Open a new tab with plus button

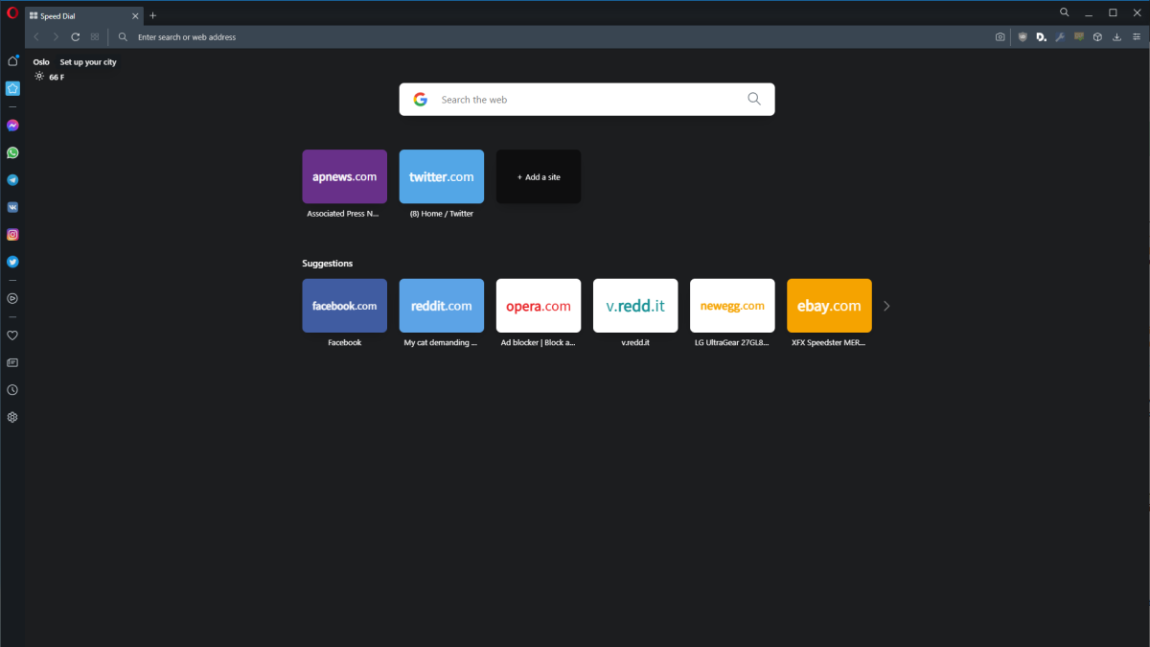[x=152, y=15]
